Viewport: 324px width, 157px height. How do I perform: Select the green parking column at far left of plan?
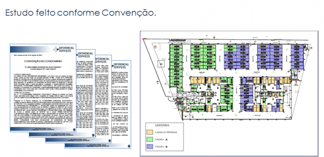[x=176, y=66]
